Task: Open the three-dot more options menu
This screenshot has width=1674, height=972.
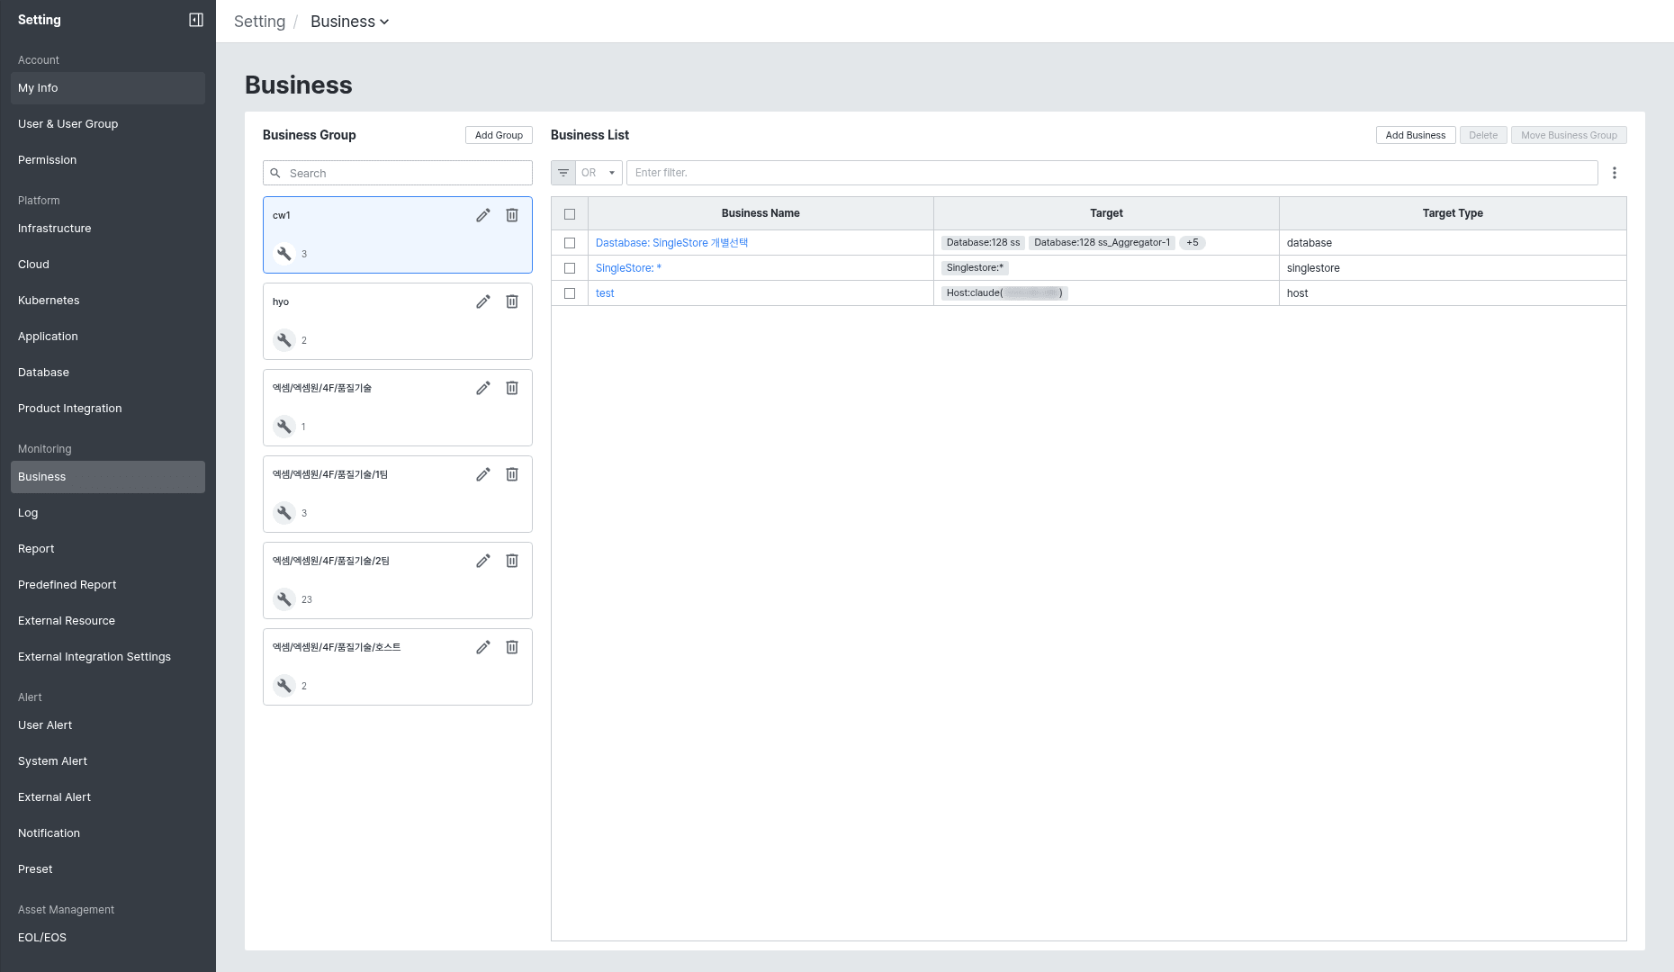Action: coord(1615,173)
